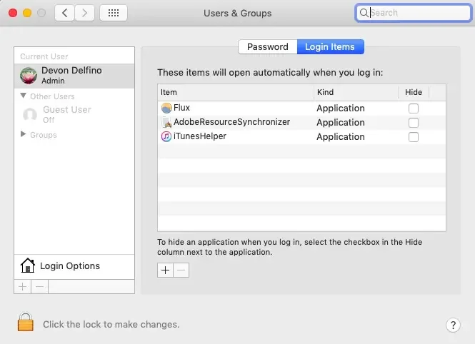Screen dimensions: 475x344
Task: Select the Login Items tab
Action: 330,47
